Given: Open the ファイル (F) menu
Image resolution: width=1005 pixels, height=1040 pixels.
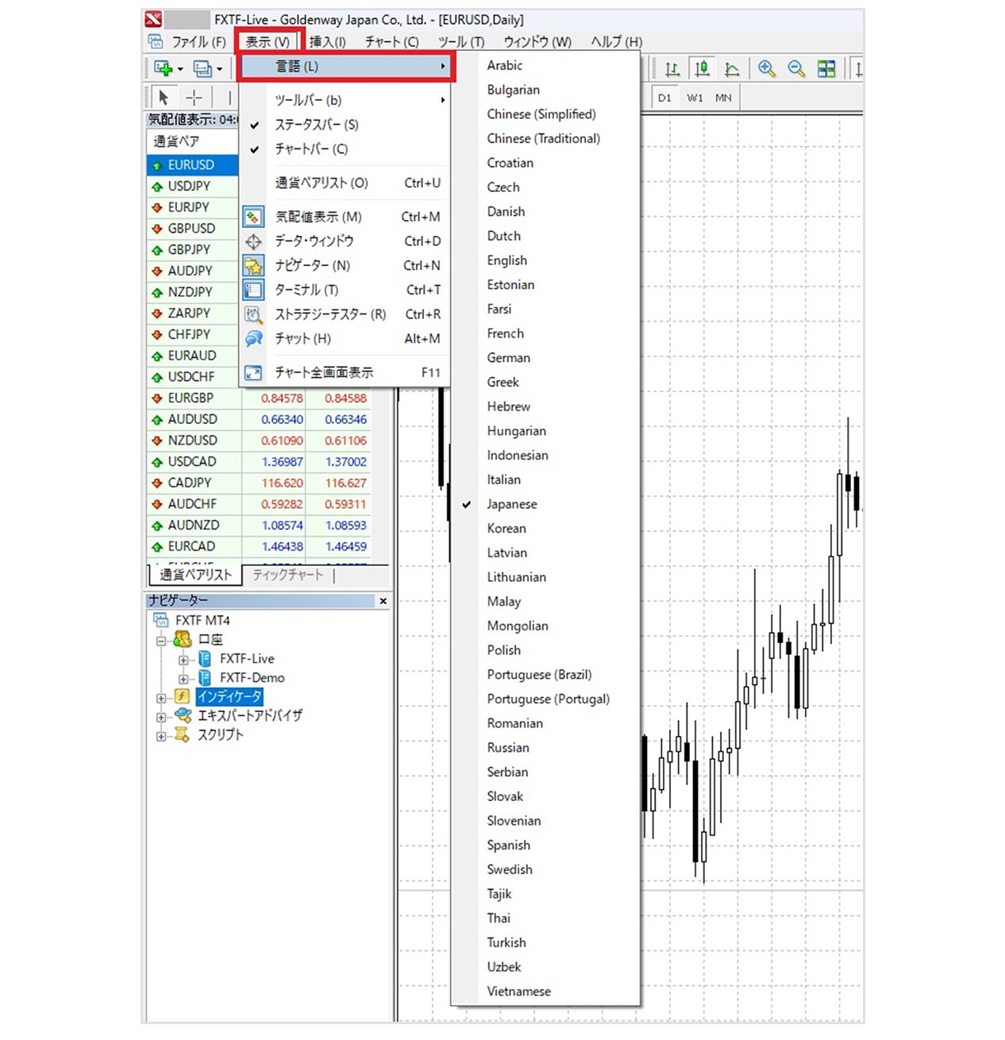Looking at the screenshot, I should coord(199,41).
